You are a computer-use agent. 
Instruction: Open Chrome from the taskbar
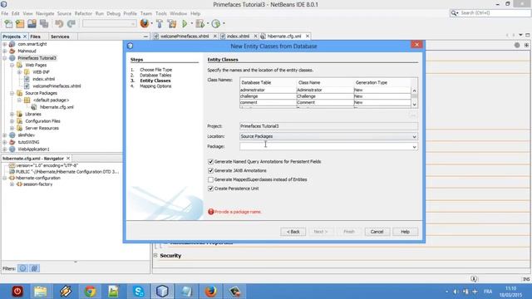[x=90, y=292]
